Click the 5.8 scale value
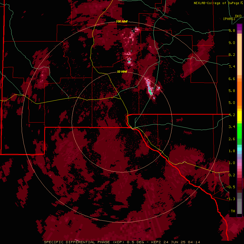The width and height of the screenshot is (244, 244). coord(232,91)
